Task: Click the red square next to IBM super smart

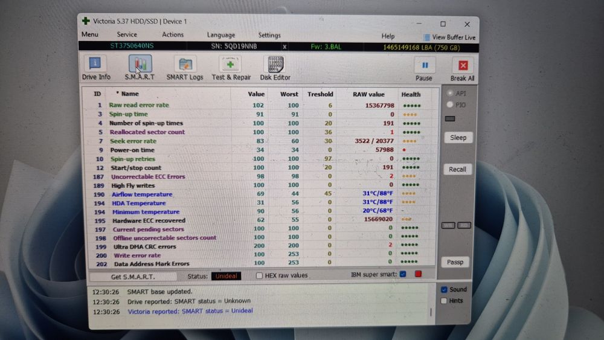Action: point(418,274)
